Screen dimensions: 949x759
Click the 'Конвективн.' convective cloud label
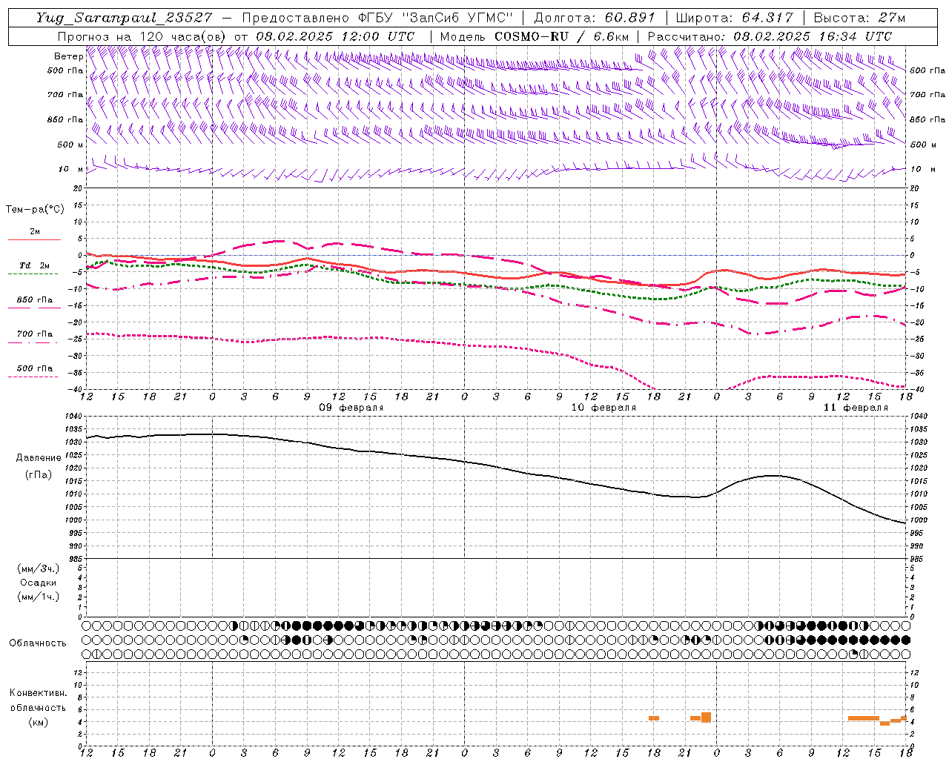coord(39,693)
